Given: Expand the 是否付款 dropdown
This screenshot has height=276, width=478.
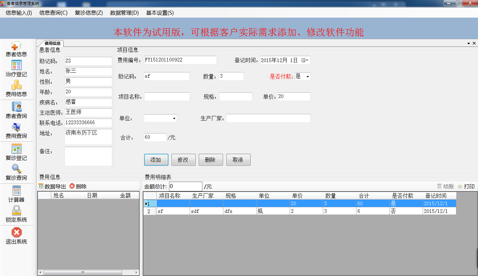Looking at the screenshot, I should point(307,76).
